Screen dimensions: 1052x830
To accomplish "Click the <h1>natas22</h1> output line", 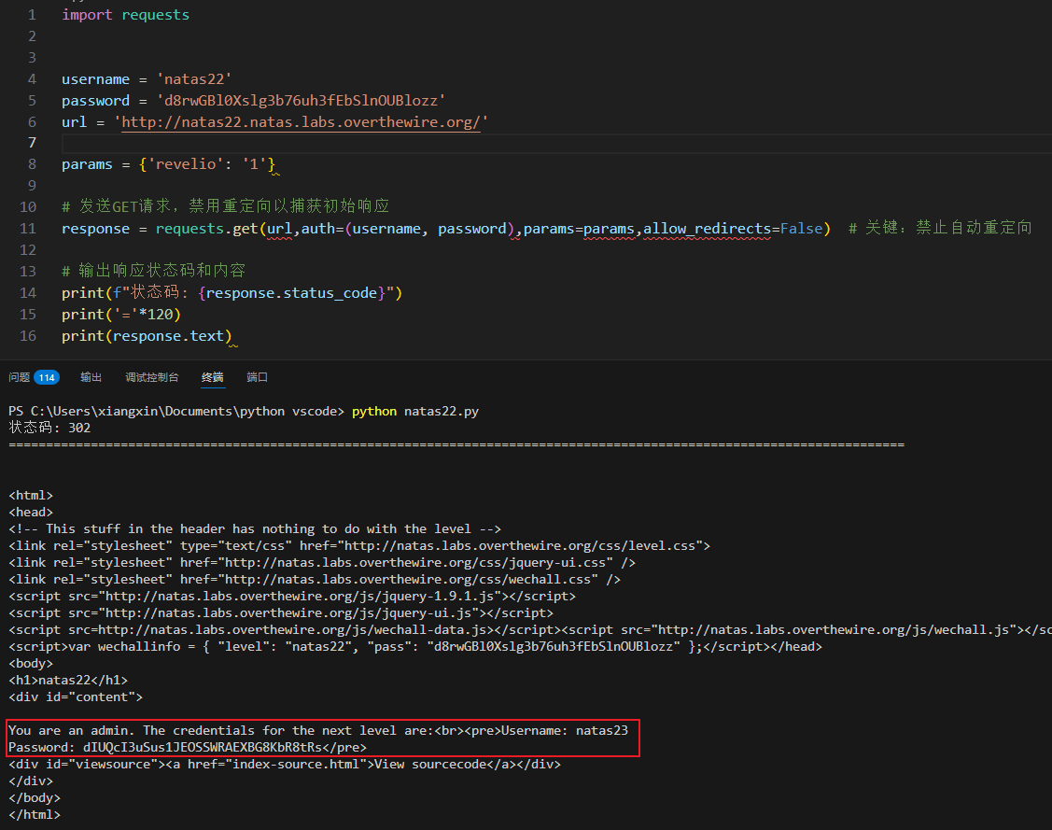I will pos(68,680).
